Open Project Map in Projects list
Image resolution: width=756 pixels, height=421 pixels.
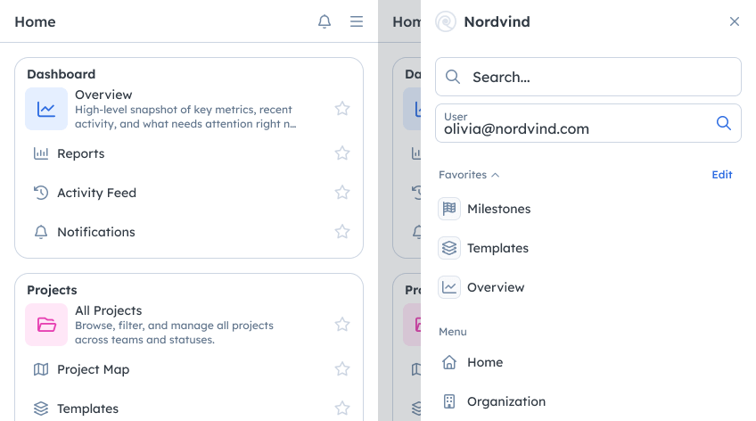tap(93, 369)
